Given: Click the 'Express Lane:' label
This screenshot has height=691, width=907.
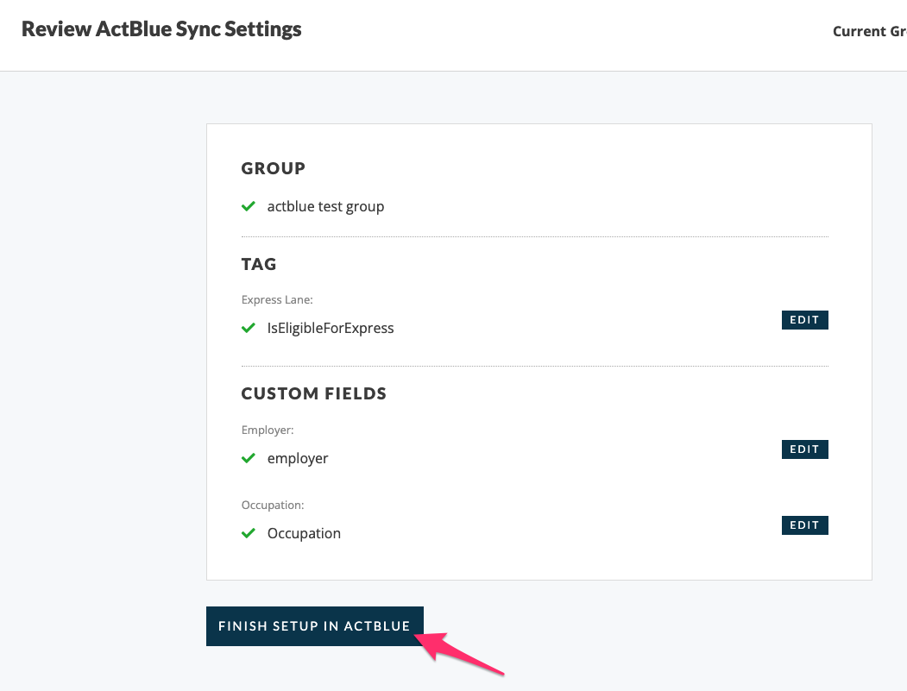Looking at the screenshot, I should coord(277,299).
